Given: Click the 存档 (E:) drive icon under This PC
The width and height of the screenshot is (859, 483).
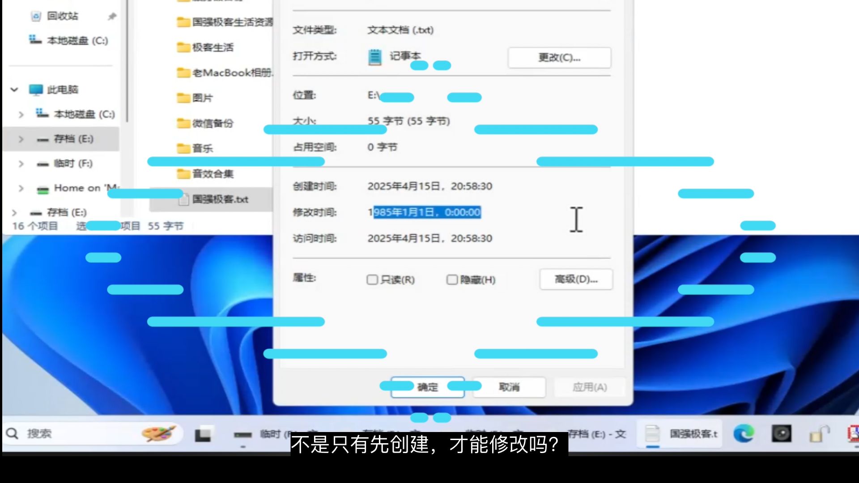Looking at the screenshot, I should 43,140.
